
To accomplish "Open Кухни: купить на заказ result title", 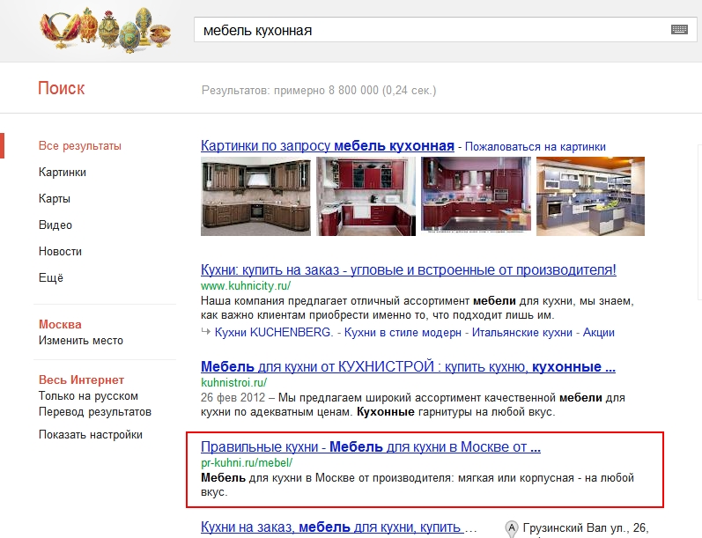I will [x=409, y=270].
